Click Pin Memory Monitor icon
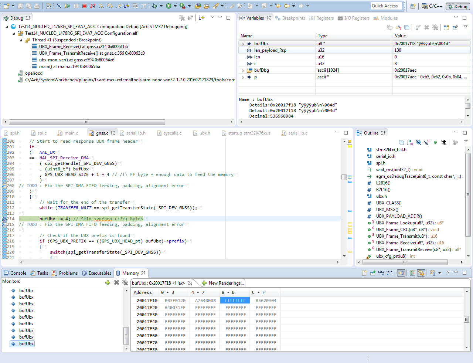Screen dimensions: 473x363 [373, 273]
